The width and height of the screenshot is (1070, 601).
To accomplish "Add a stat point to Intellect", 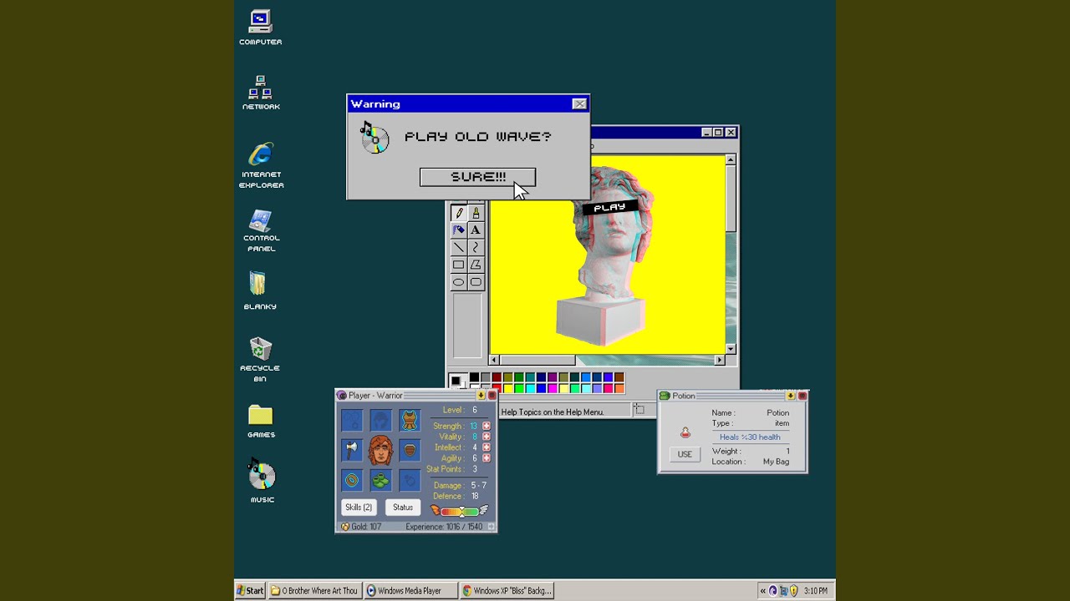I will click(487, 447).
